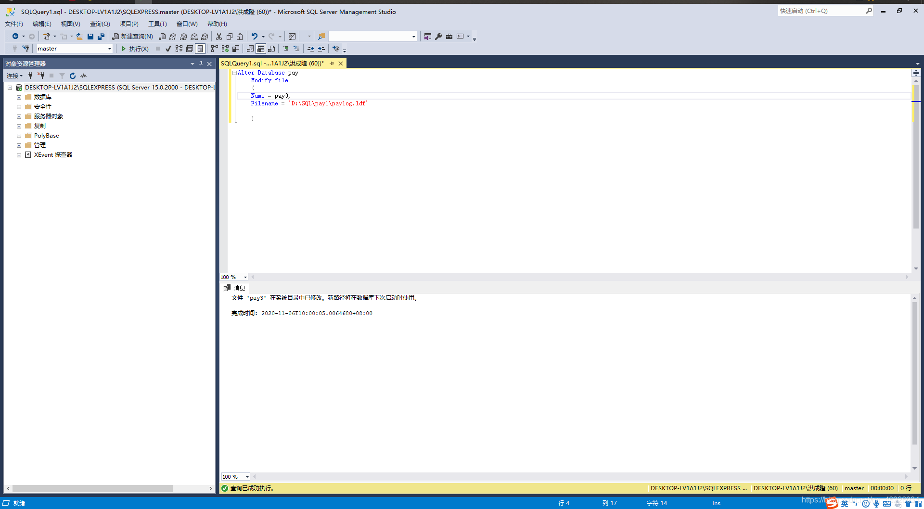924x509 pixels.
Task: Toggle IntelliSense enabled icon
Action: coord(200,49)
